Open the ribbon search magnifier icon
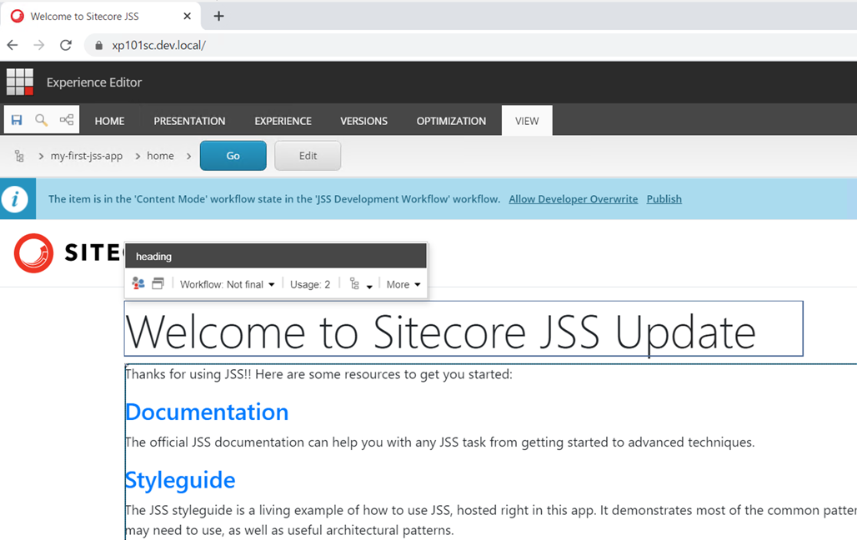The height and width of the screenshot is (540, 857). pyautogui.click(x=42, y=120)
